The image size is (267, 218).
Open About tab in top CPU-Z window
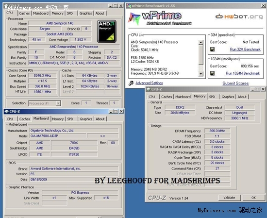click(100, 13)
